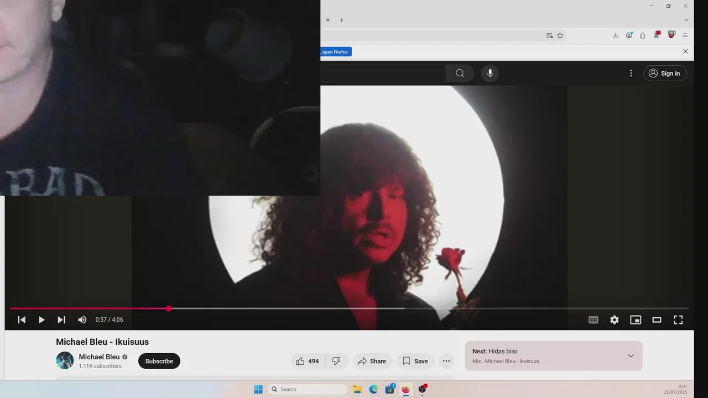Click the blue open Firefox button

click(335, 51)
